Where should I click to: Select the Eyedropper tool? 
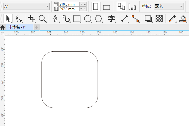(x=172, y=19)
